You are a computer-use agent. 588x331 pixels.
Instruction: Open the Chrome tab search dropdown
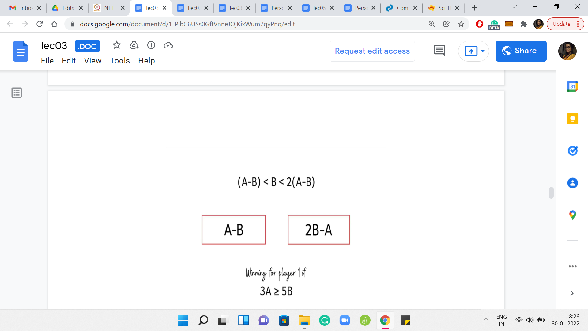[514, 7]
